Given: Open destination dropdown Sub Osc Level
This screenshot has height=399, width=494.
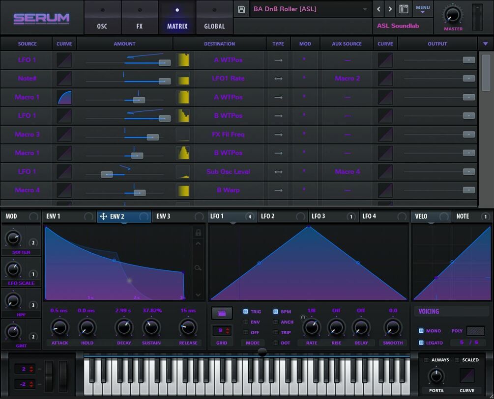Looking at the screenshot, I should click(229, 172).
